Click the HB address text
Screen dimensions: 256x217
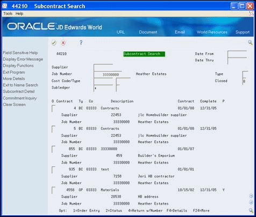(x=148, y=197)
